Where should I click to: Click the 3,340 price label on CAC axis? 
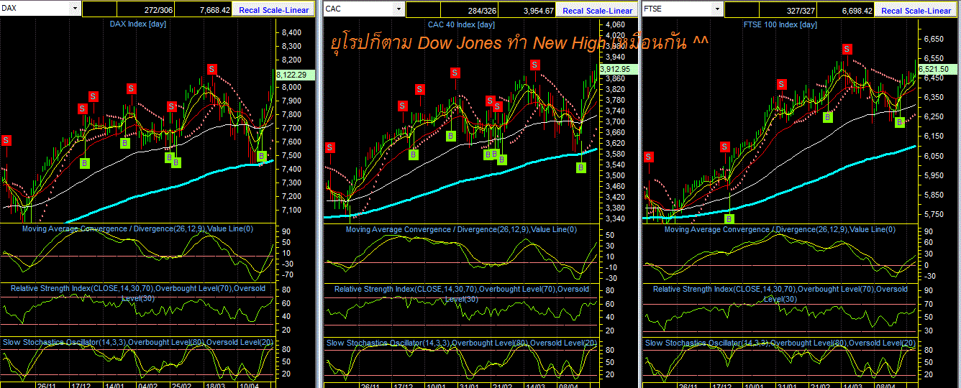[x=615, y=218]
